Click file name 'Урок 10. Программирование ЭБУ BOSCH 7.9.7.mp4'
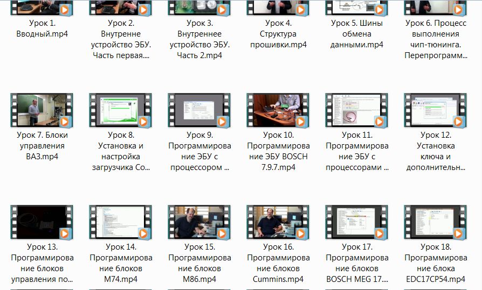482x290 pixels. pyautogui.click(x=278, y=151)
